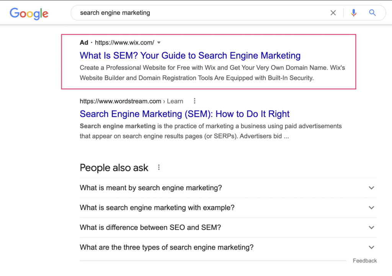
Task: Expand "What are the three types of search engine marketing?"
Action: tap(371, 248)
